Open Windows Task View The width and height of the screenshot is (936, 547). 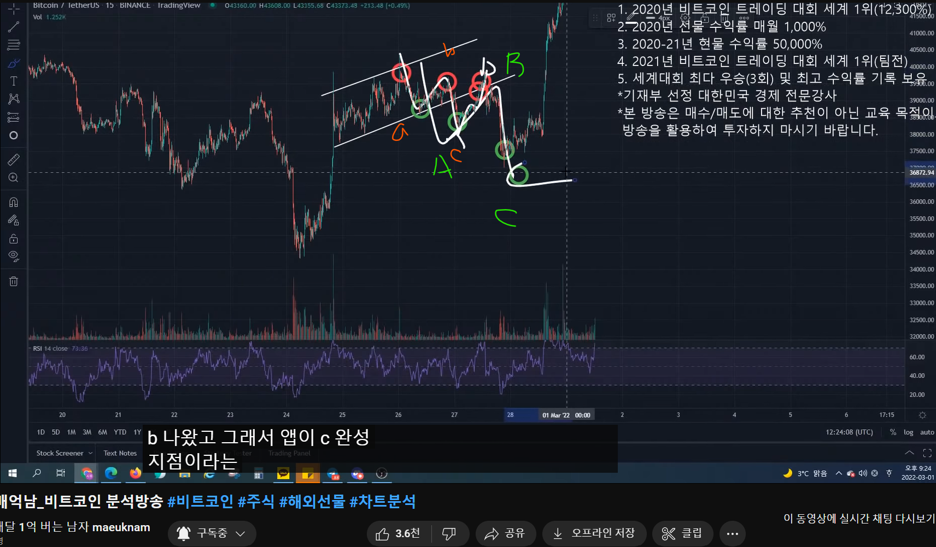[61, 473]
